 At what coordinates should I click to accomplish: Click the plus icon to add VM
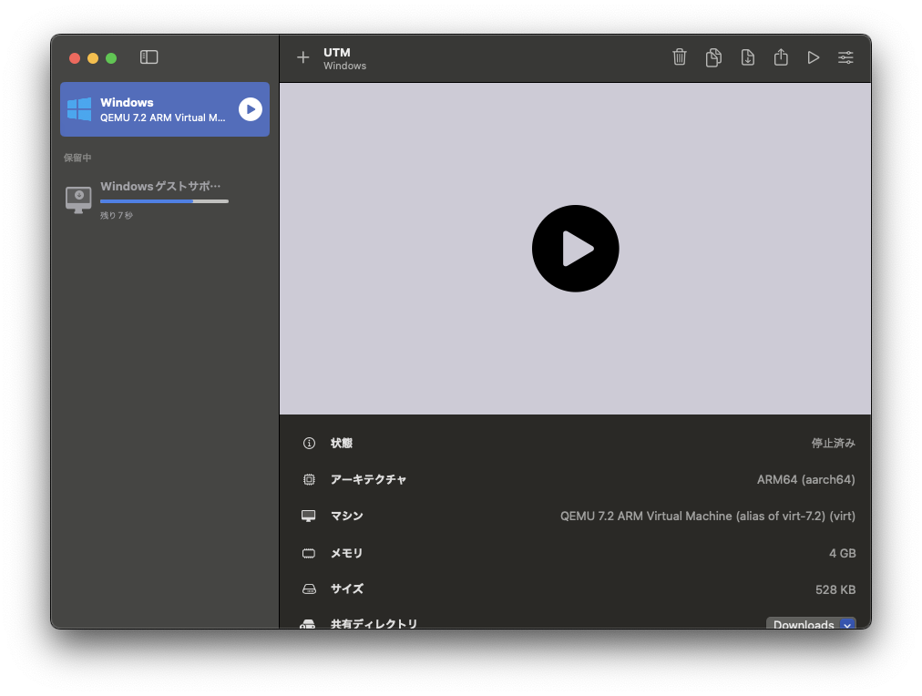tap(302, 57)
